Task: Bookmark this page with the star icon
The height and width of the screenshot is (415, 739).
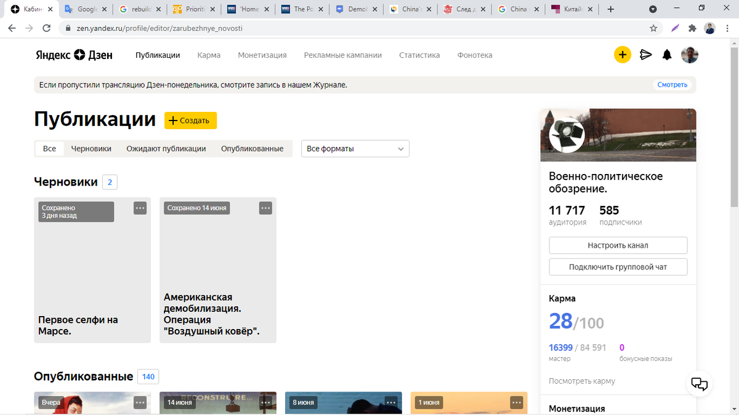Action: pyautogui.click(x=653, y=28)
